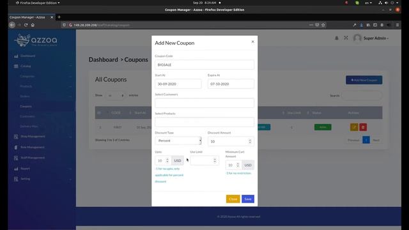Open the system clock showing 8:24 AM

click(x=204, y=3)
